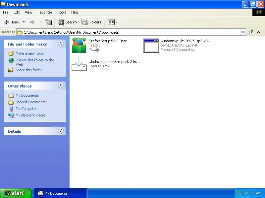This screenshot has height=198, width=265.
Task: Open the Edit menu
Action: click(x=17, y=12)
